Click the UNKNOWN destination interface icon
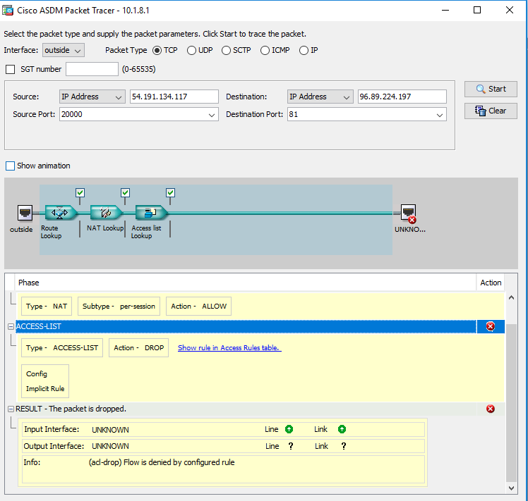 [x=409, y=214]
